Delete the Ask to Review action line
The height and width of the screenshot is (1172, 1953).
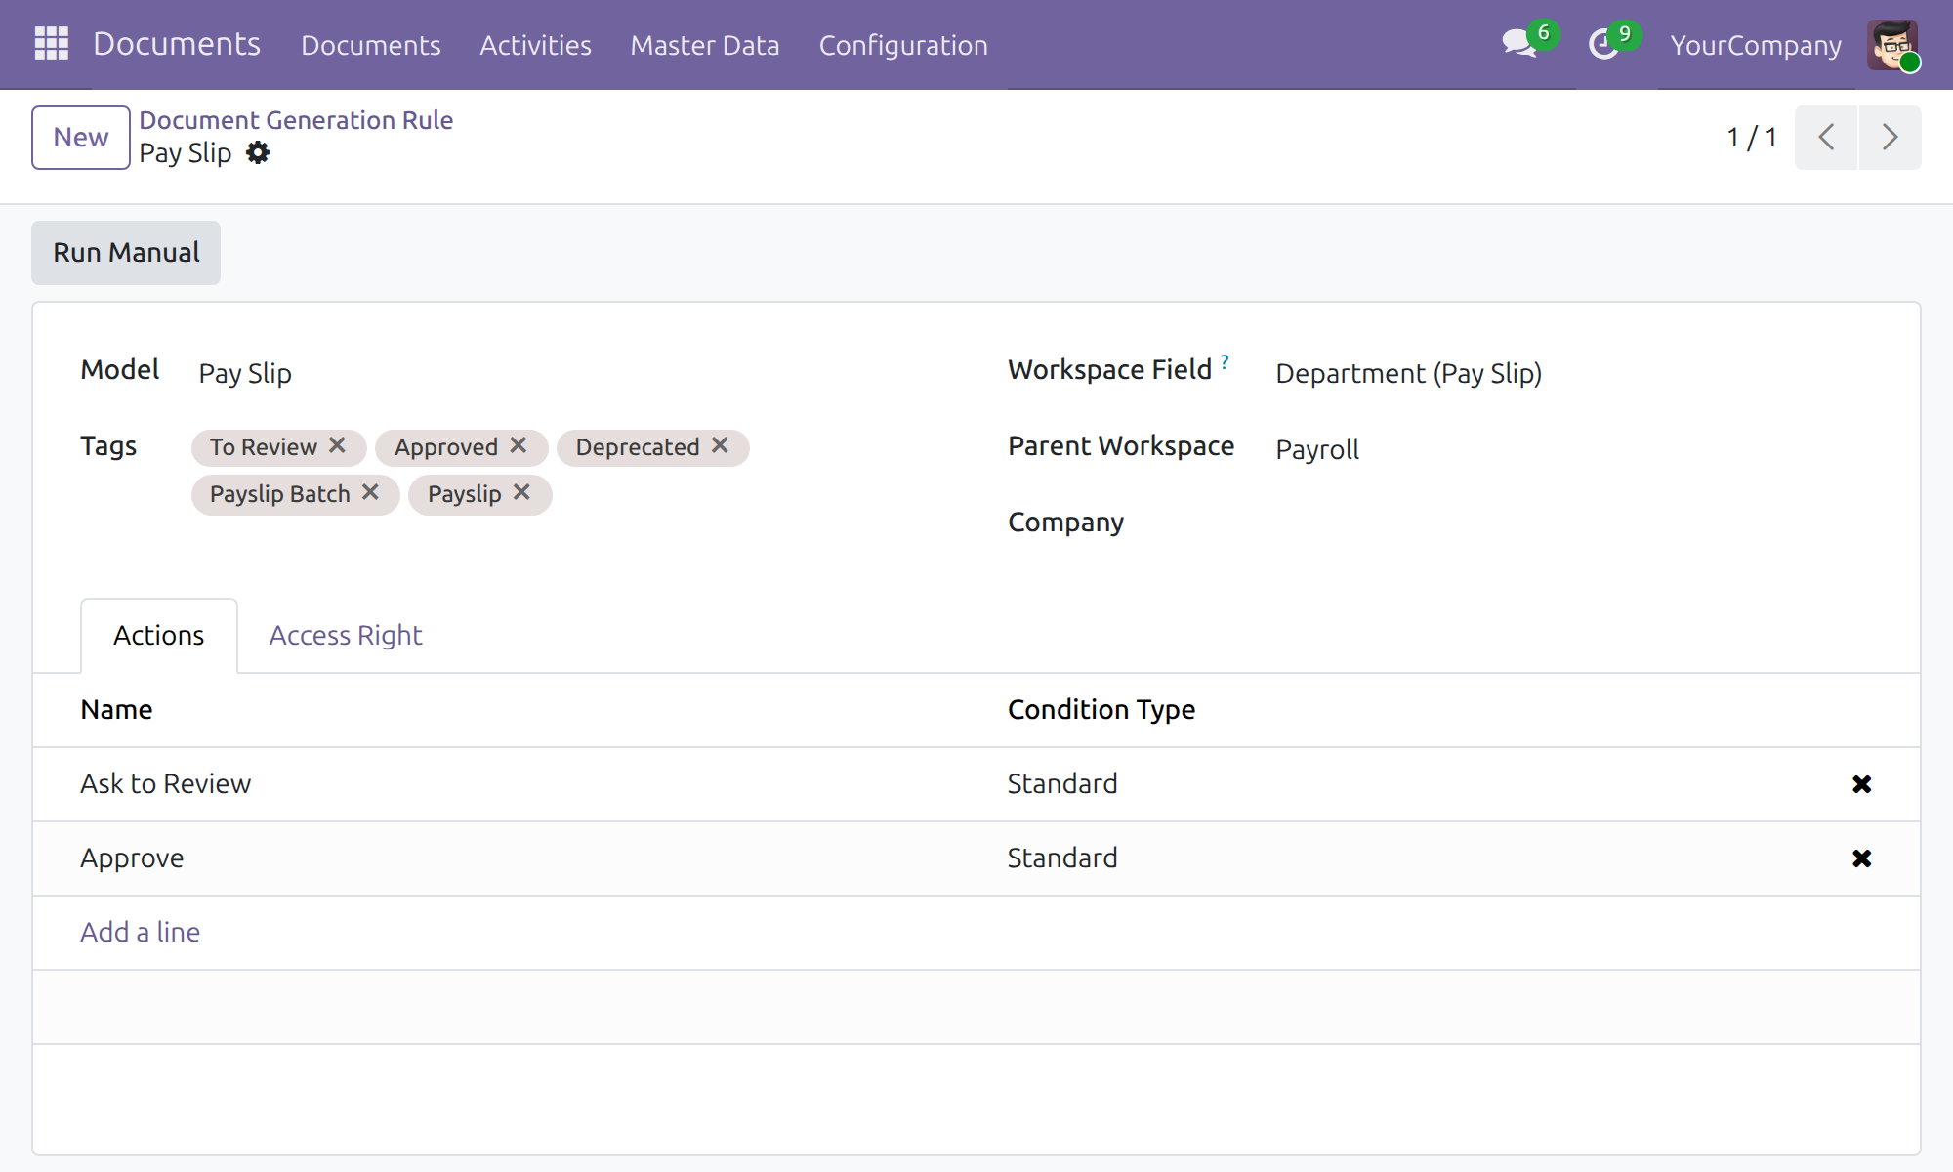(x=1862, y=784)
